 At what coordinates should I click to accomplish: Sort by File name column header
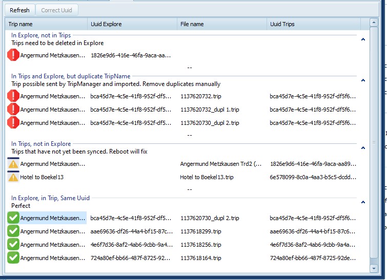click(222, 24)
